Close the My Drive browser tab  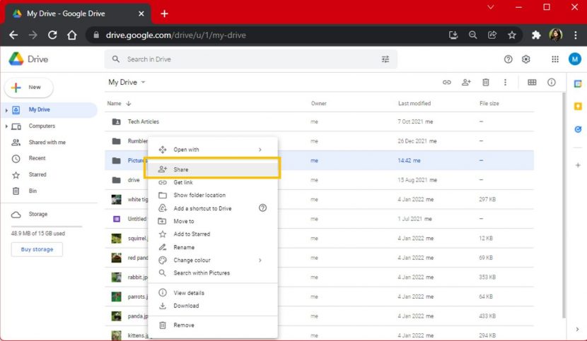(x=141, y=14)
